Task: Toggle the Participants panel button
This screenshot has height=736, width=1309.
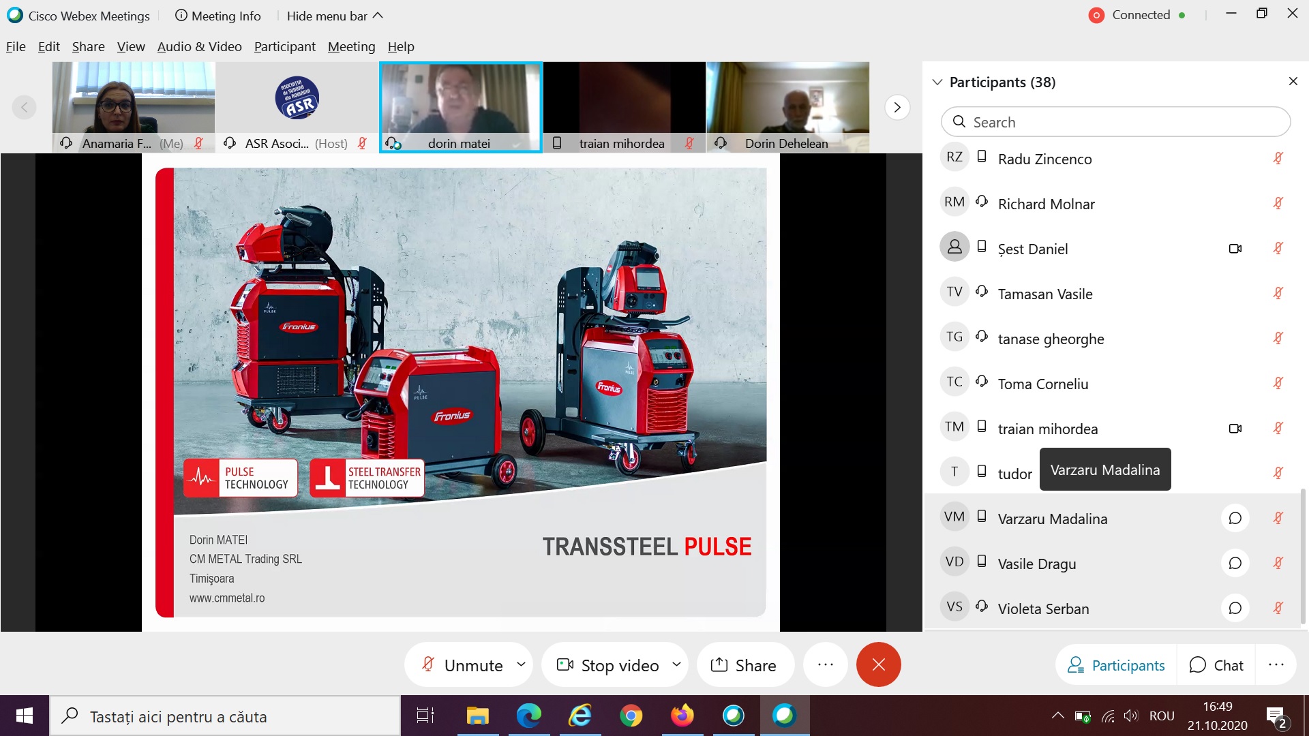Action: (x=1117, y=665)
